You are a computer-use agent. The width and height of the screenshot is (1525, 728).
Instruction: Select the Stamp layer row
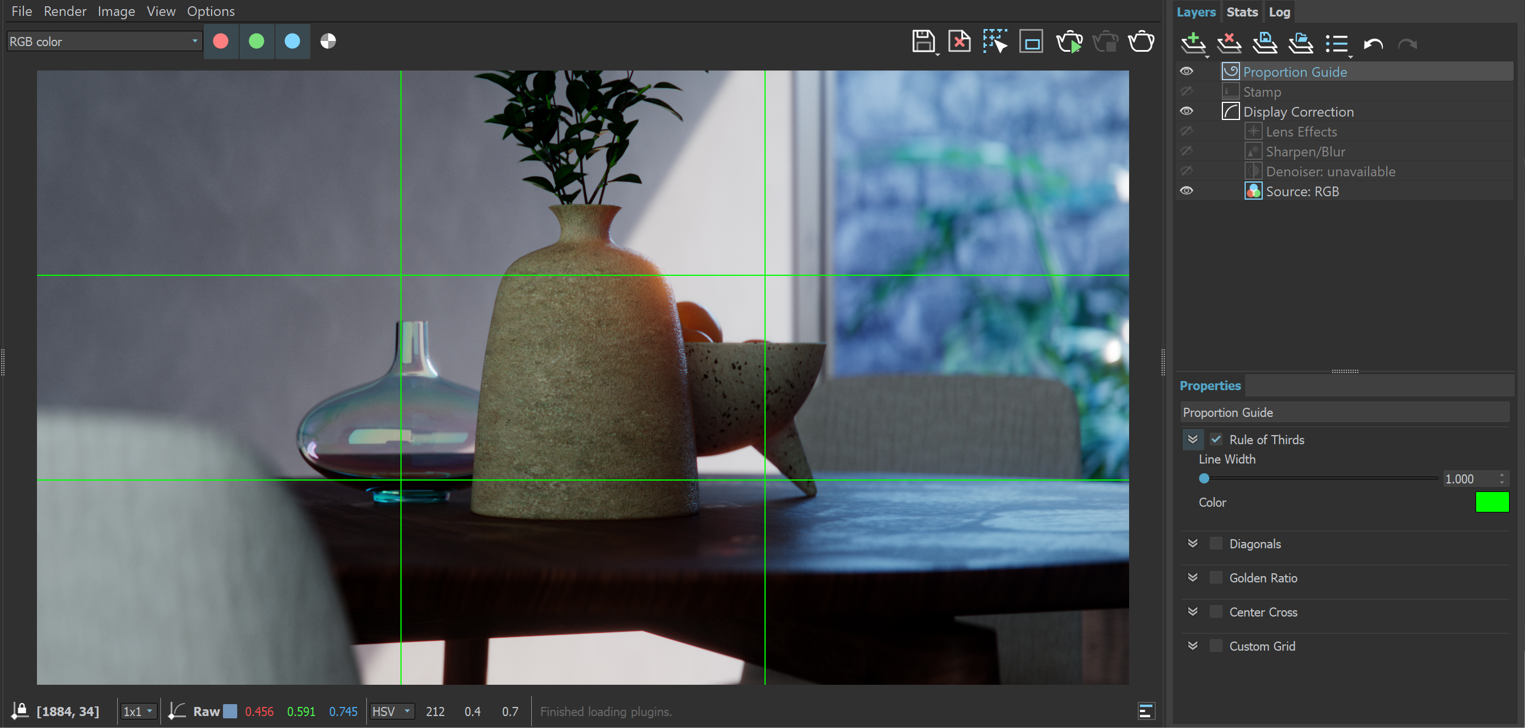(x=1344, y=92)
